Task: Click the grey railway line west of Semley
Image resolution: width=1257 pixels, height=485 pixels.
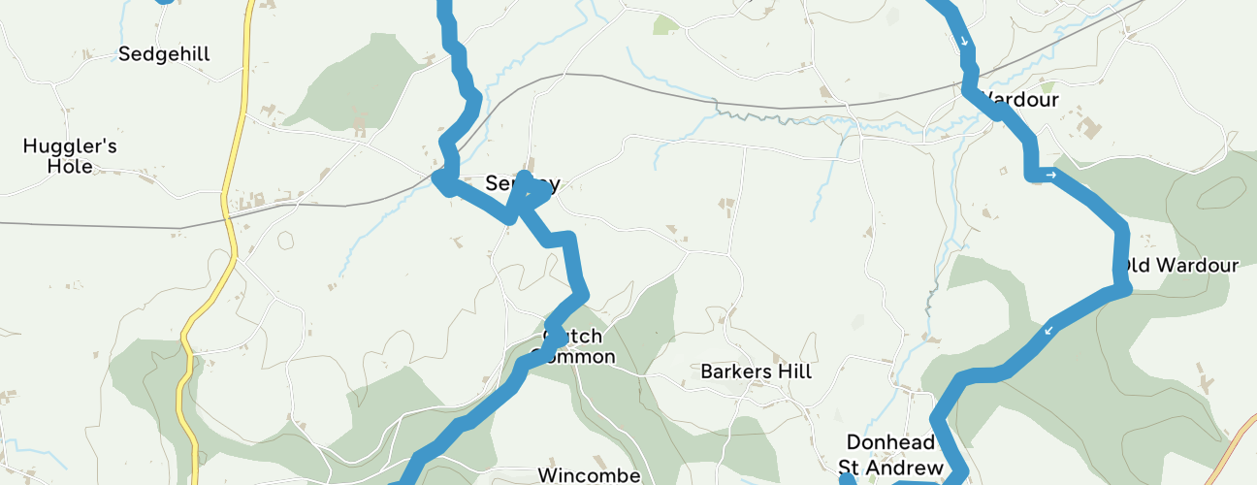Action: (291, 206)
